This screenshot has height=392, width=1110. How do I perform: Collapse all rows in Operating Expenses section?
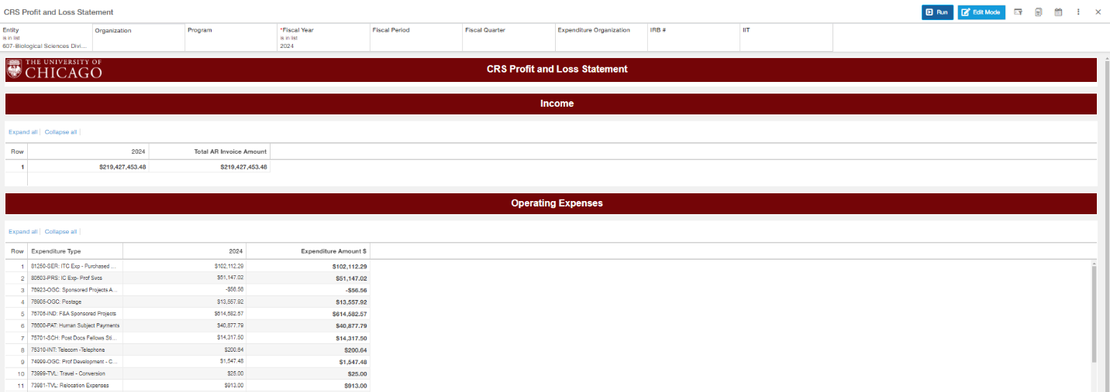60,232
